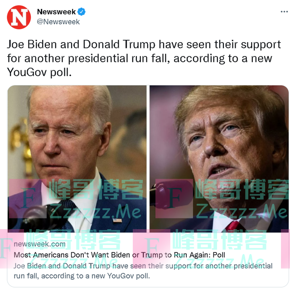Click the F logo watermark on Biden photo
Viewport: 290px width, 288px height.
[28, 198]
